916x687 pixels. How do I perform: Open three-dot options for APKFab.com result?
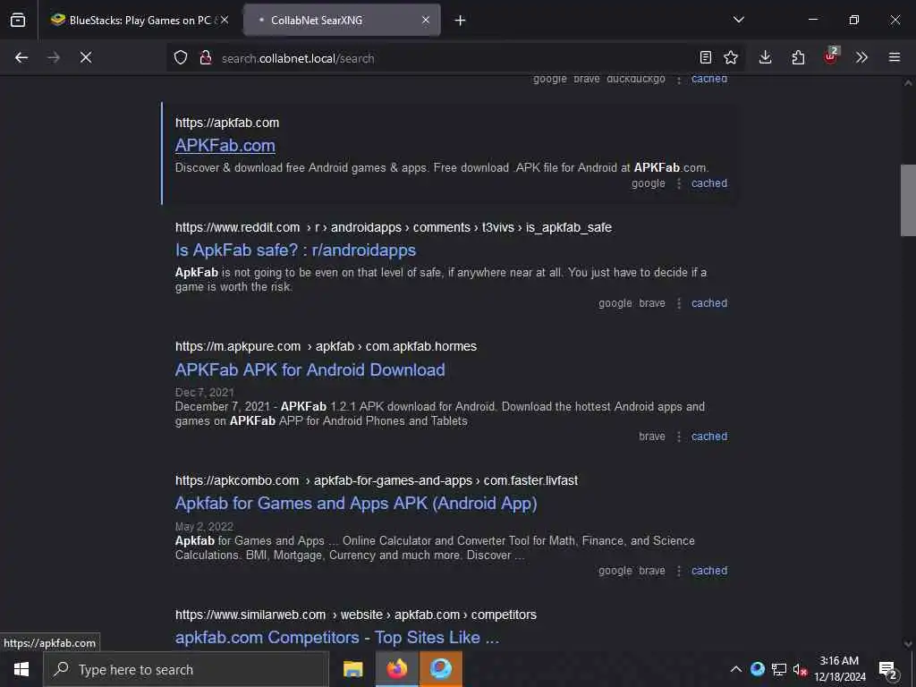click(679, 183)
